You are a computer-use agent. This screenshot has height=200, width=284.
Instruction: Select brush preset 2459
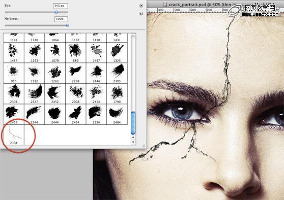click(14, 114)
